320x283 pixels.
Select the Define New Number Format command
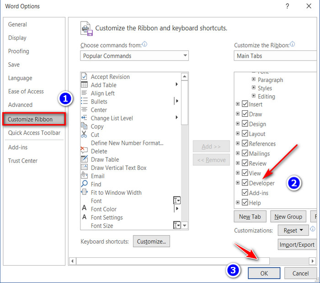[127, 143]
